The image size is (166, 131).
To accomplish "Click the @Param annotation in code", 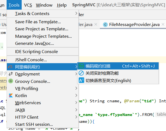I will 132,101.
